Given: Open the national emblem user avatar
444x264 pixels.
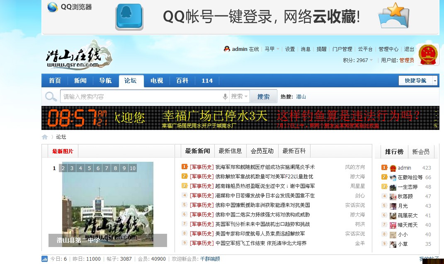Looking at the screenshot, I should (428, 55).
